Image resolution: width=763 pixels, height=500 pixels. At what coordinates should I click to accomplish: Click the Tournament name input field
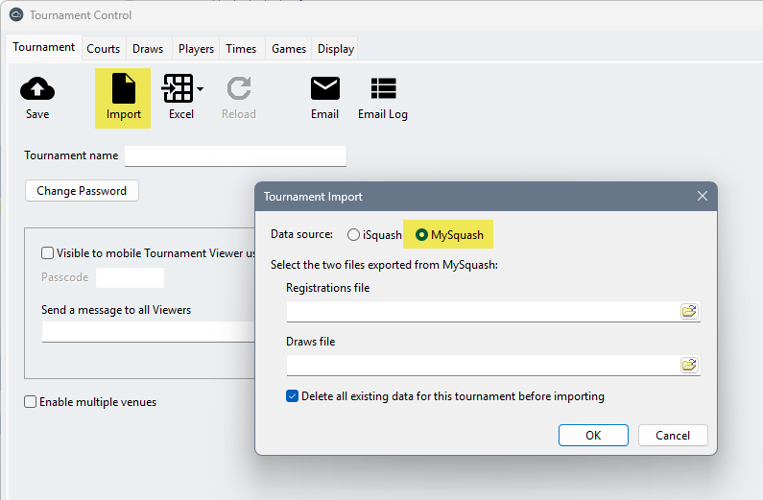click(x=235, y=156)
